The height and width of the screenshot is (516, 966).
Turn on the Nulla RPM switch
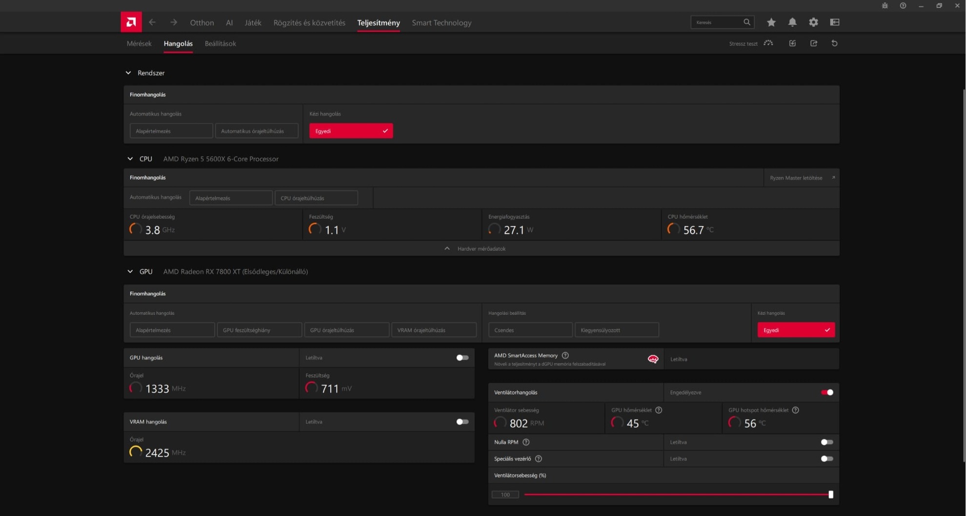(827, 442)
